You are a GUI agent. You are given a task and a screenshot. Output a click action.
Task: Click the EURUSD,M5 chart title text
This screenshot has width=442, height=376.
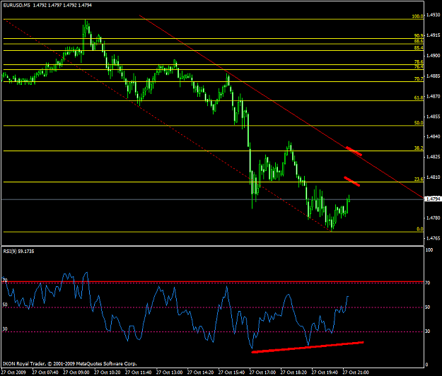pos(17,5)
